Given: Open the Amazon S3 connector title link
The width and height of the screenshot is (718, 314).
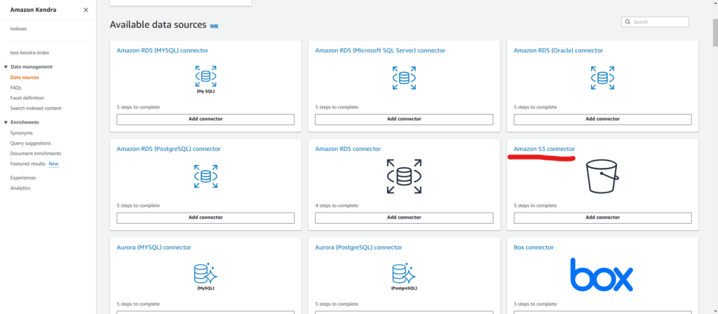Looking at the screenshot, I should coord(544,149).
